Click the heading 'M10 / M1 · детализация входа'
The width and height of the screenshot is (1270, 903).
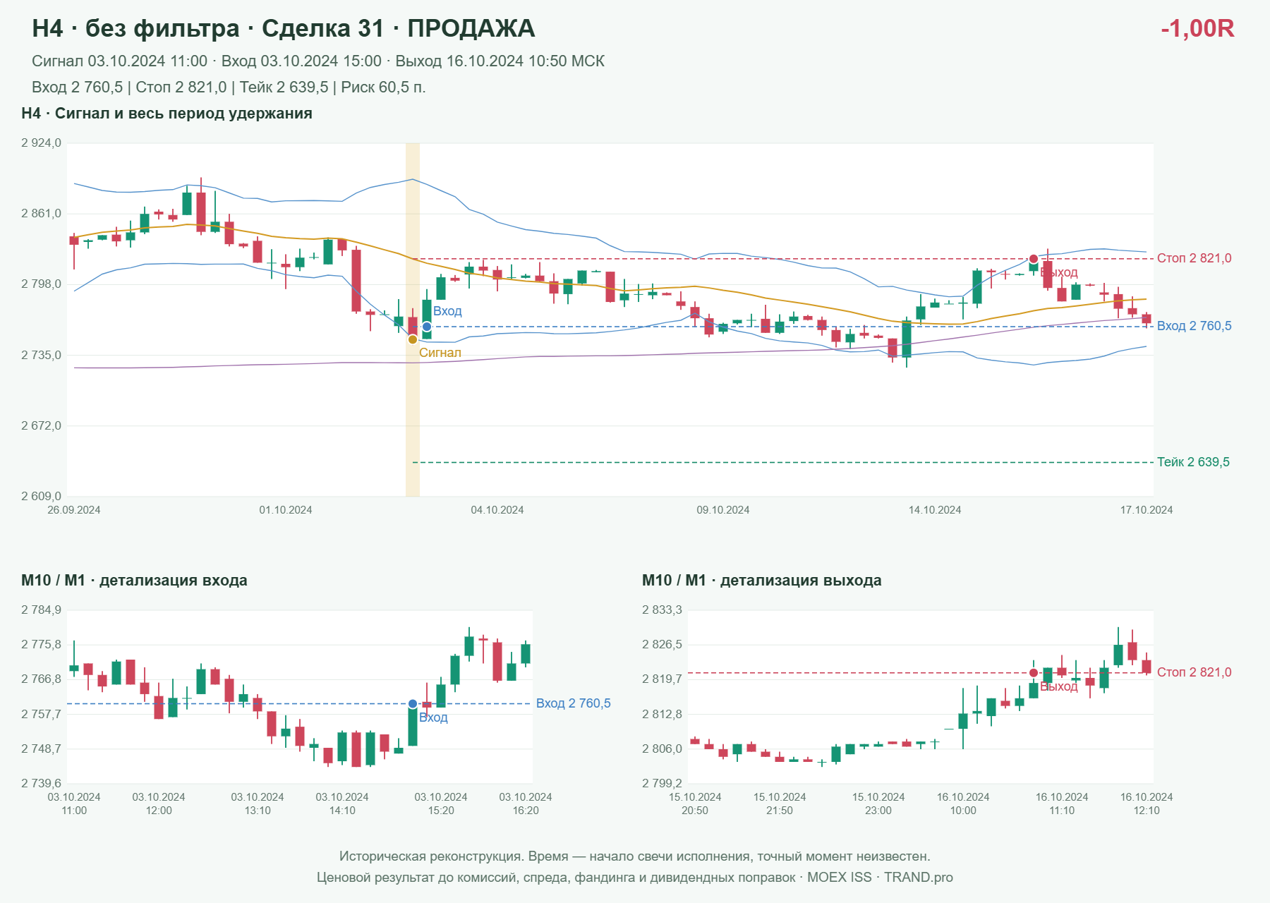134,581
